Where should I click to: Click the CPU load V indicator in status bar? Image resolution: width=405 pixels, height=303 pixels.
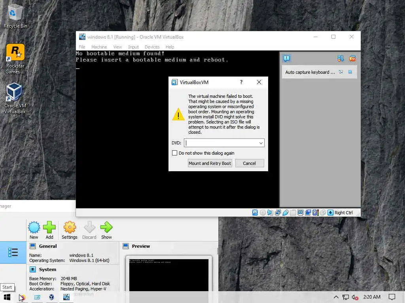[315, 213]
